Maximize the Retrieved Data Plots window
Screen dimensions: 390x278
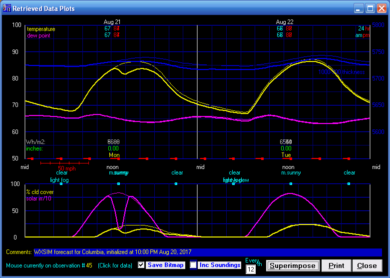coord(370,8)
